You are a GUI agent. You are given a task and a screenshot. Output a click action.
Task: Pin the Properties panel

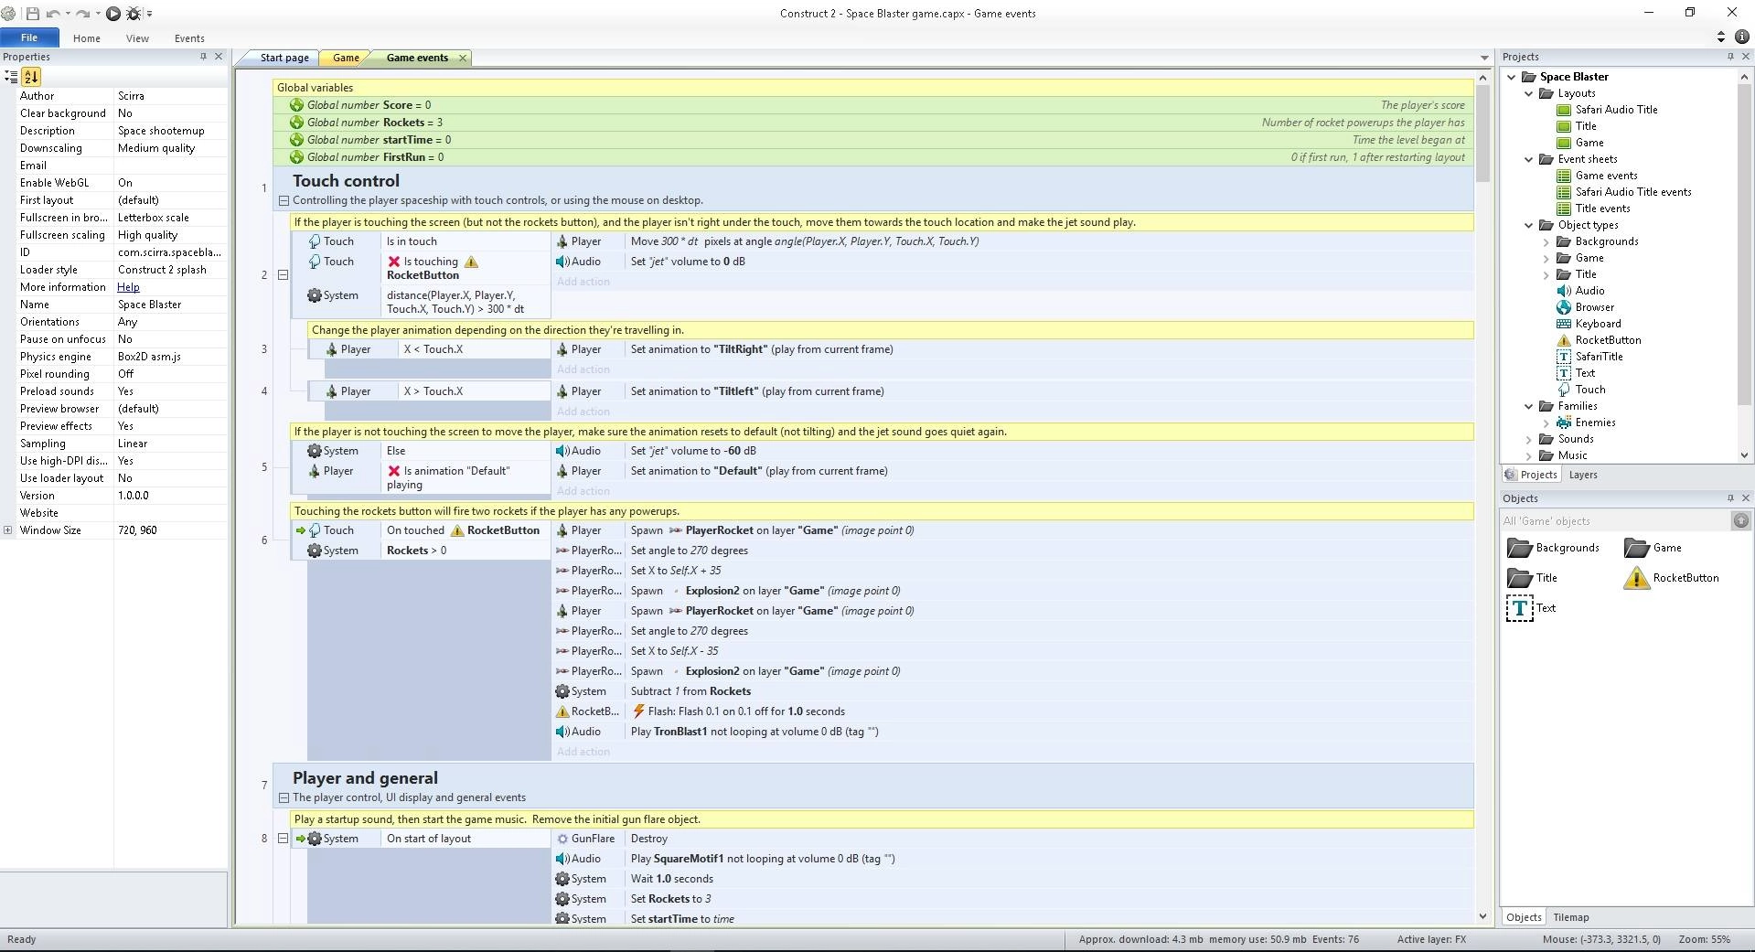tap(203, 57)
